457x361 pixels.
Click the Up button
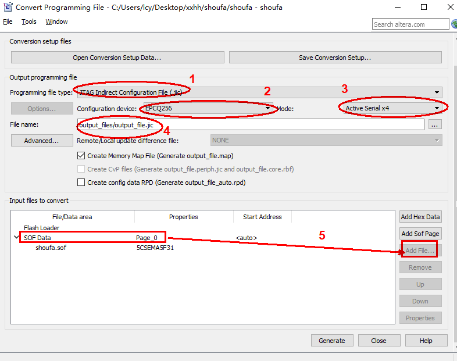tap(420, 284)
